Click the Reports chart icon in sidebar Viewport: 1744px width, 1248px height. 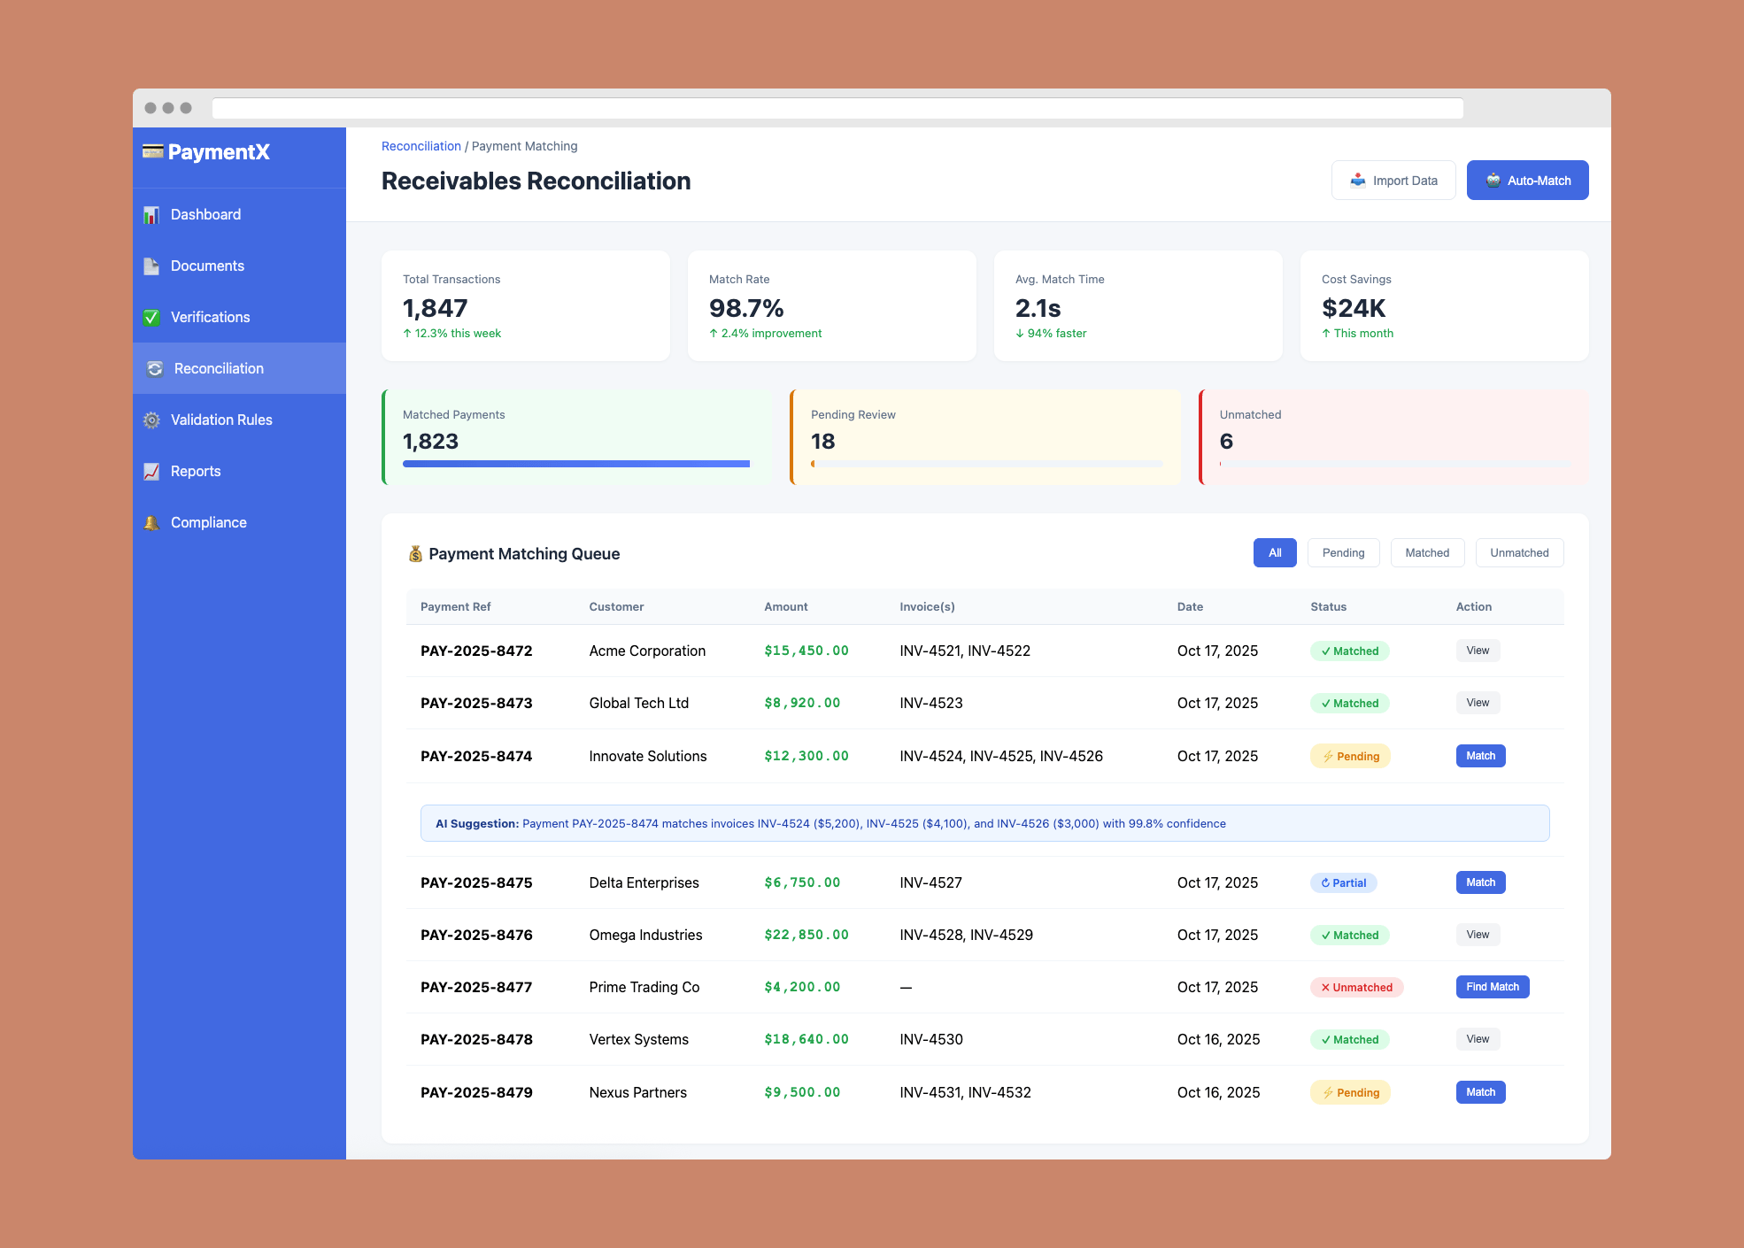(151, 472)
